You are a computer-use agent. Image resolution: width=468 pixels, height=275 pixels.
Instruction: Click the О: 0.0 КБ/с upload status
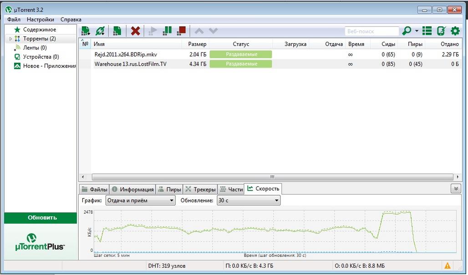coord(360,266)
